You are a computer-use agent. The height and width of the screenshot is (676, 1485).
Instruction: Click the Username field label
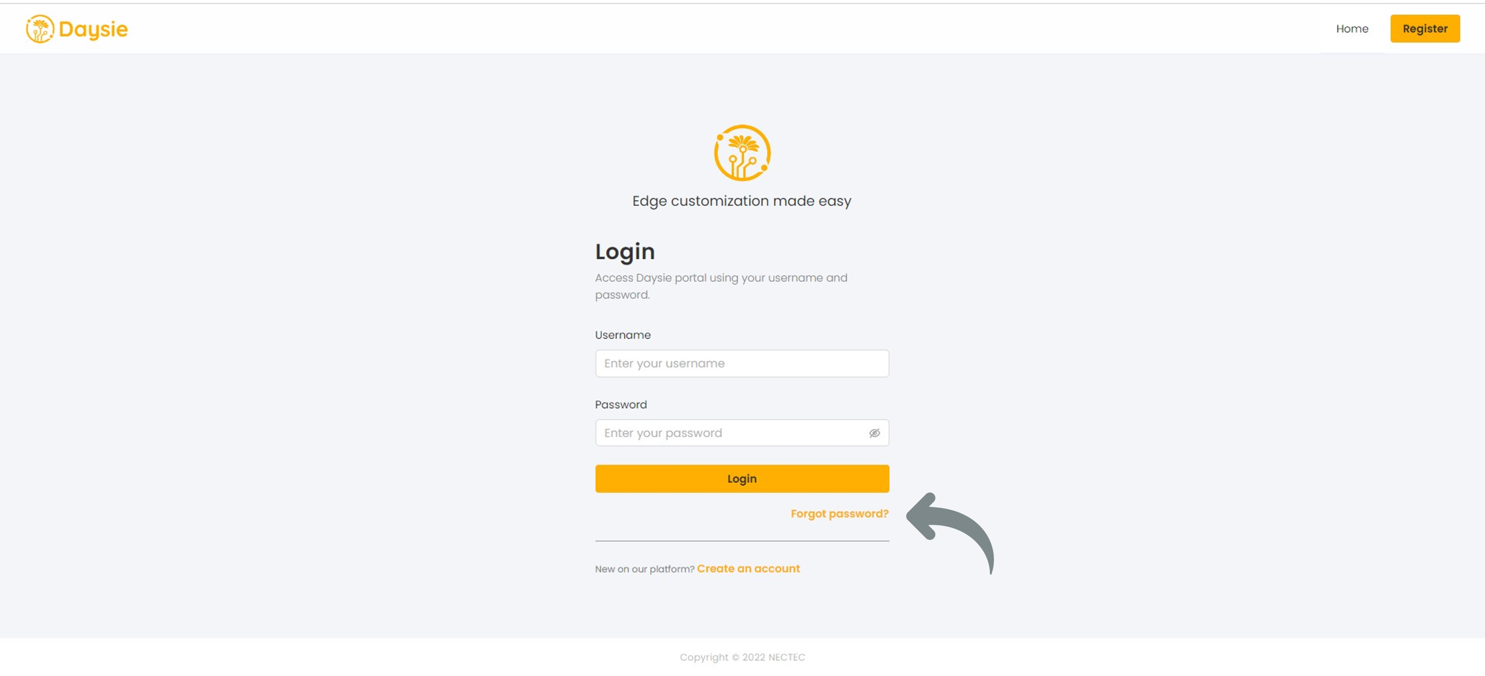coord(623,335)
